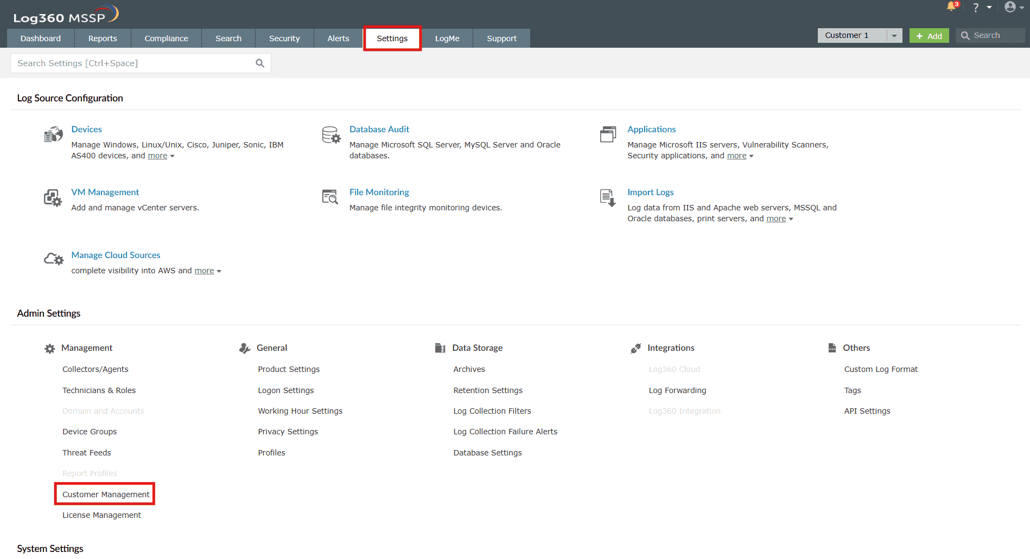Switch to the Reports tab

click(x=103, y=38)
